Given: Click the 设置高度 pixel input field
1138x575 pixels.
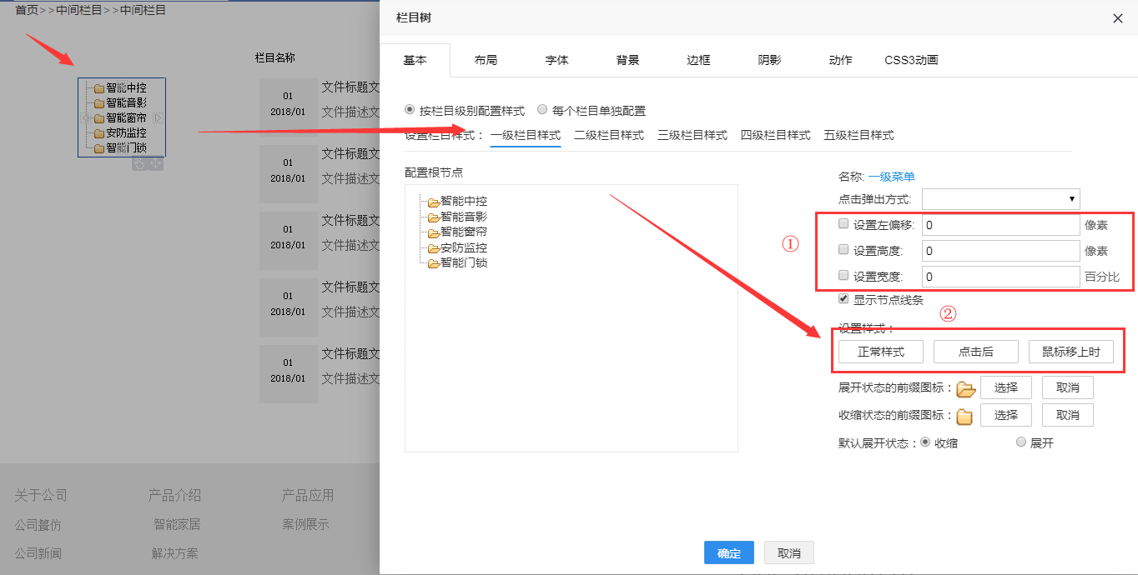Looking at the screenshot, I should click(1000, 251).
